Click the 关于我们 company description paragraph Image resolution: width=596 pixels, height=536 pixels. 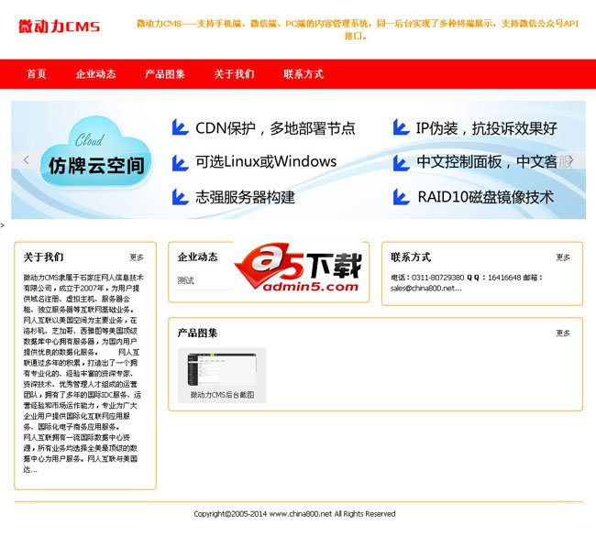[x=83, y=374]
